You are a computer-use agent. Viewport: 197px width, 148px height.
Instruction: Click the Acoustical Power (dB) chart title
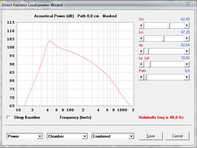(54, 16)
